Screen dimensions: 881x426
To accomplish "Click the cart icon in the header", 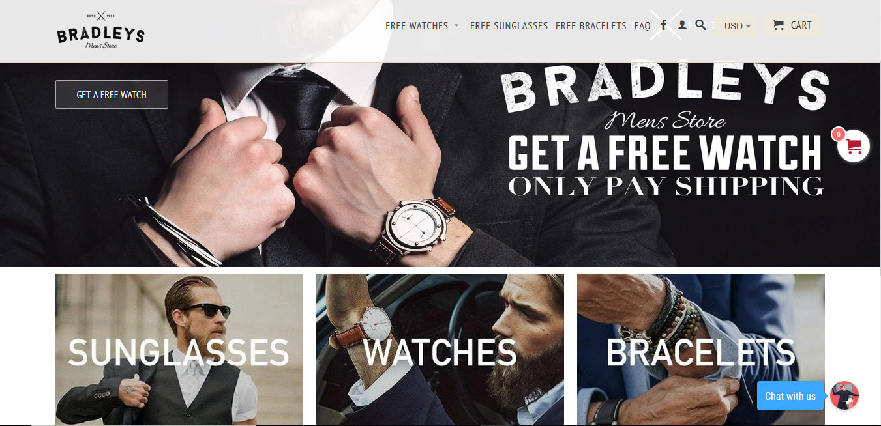I will click(778, 25).
